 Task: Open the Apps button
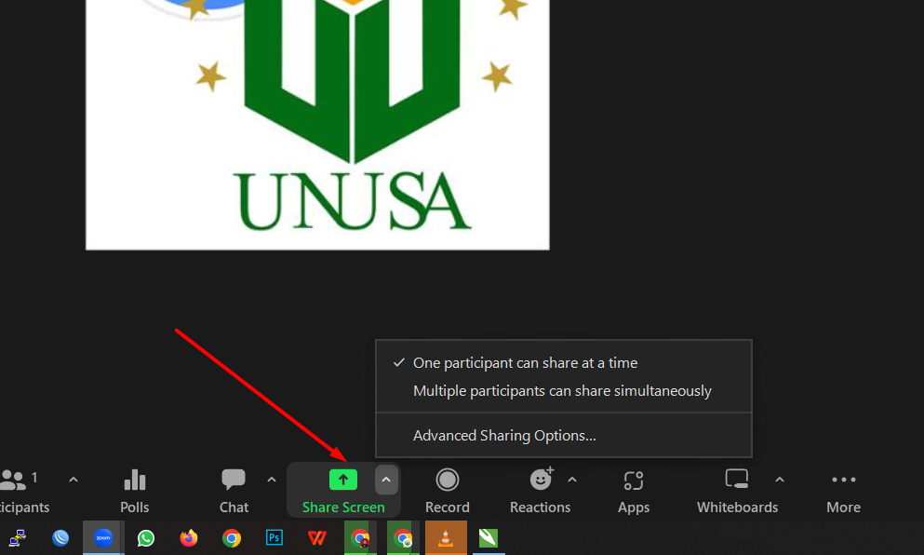tap(634, 491)
